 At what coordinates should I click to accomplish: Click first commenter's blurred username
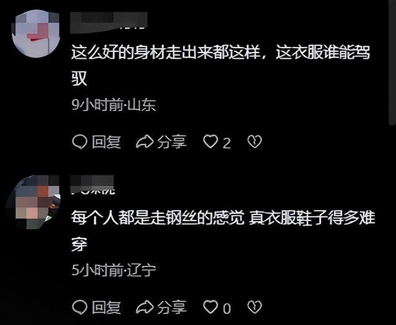pos(109,22)
